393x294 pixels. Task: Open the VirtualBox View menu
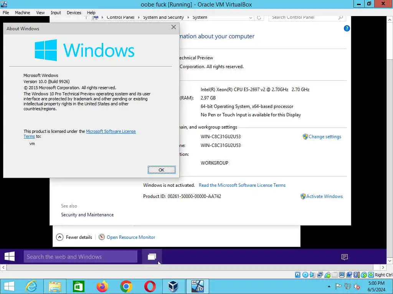(x=40, y=13)
